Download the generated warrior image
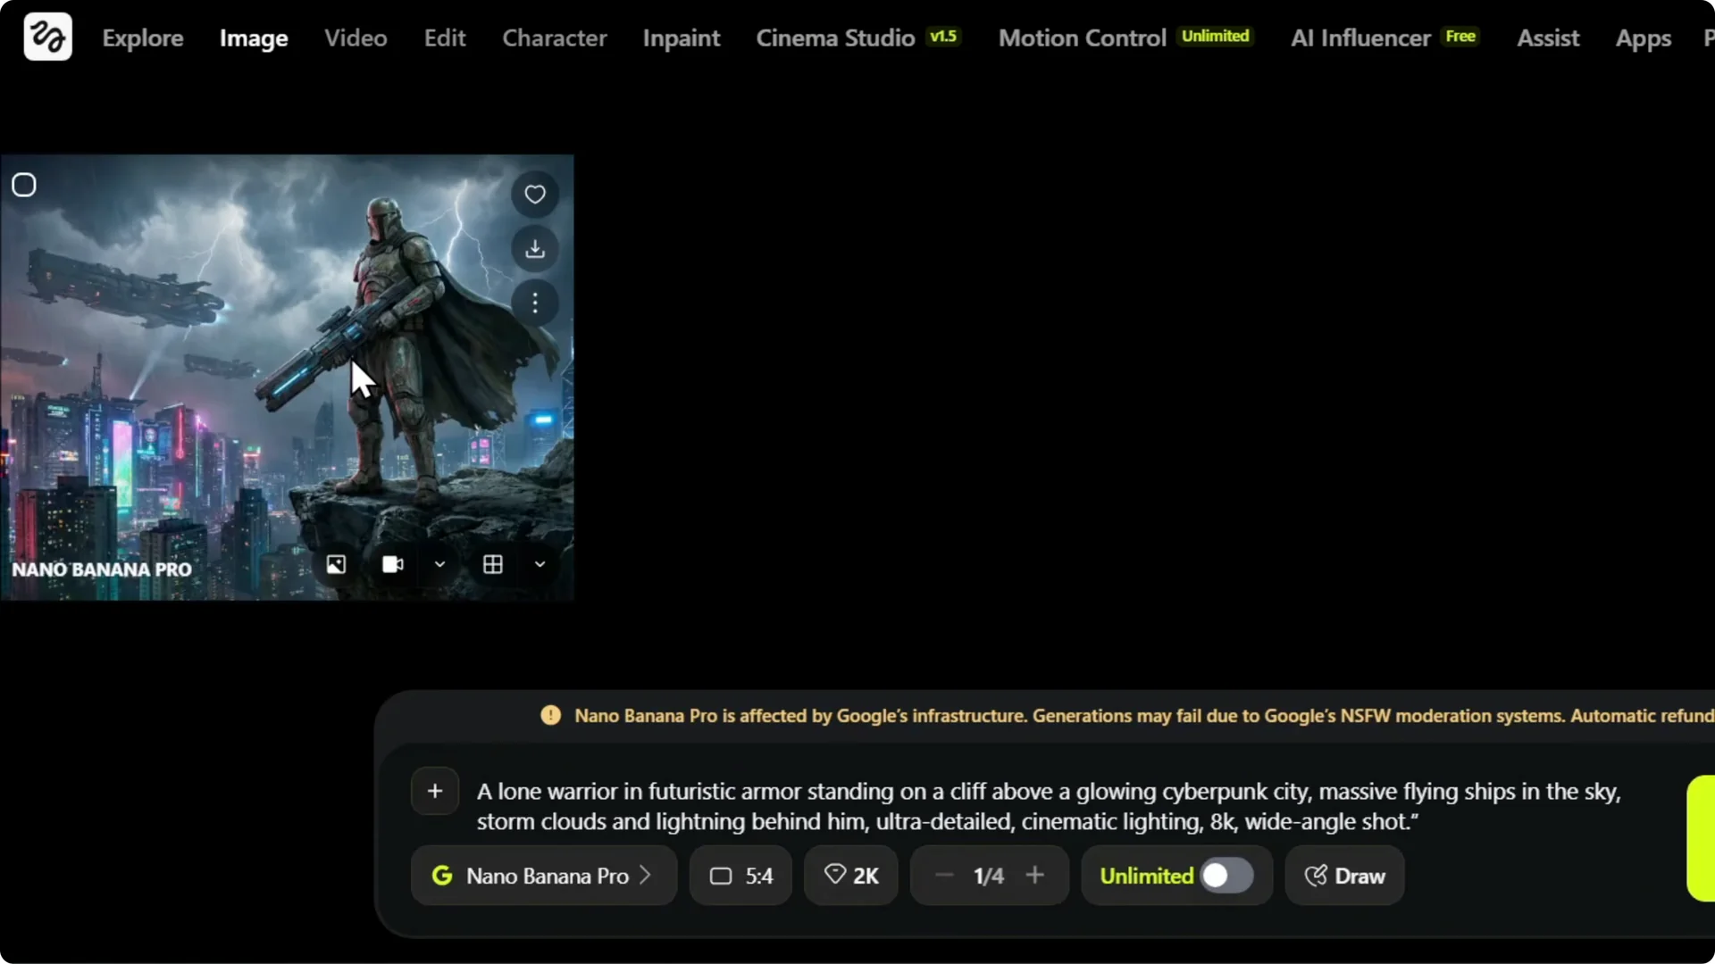 [x=534, y=249]
